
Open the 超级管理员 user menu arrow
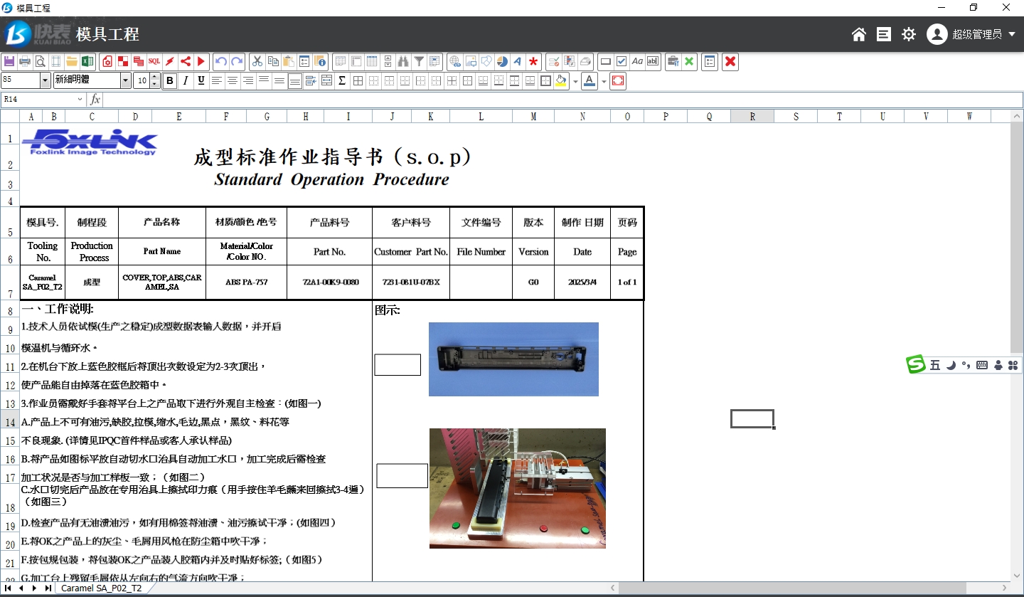1012,34
